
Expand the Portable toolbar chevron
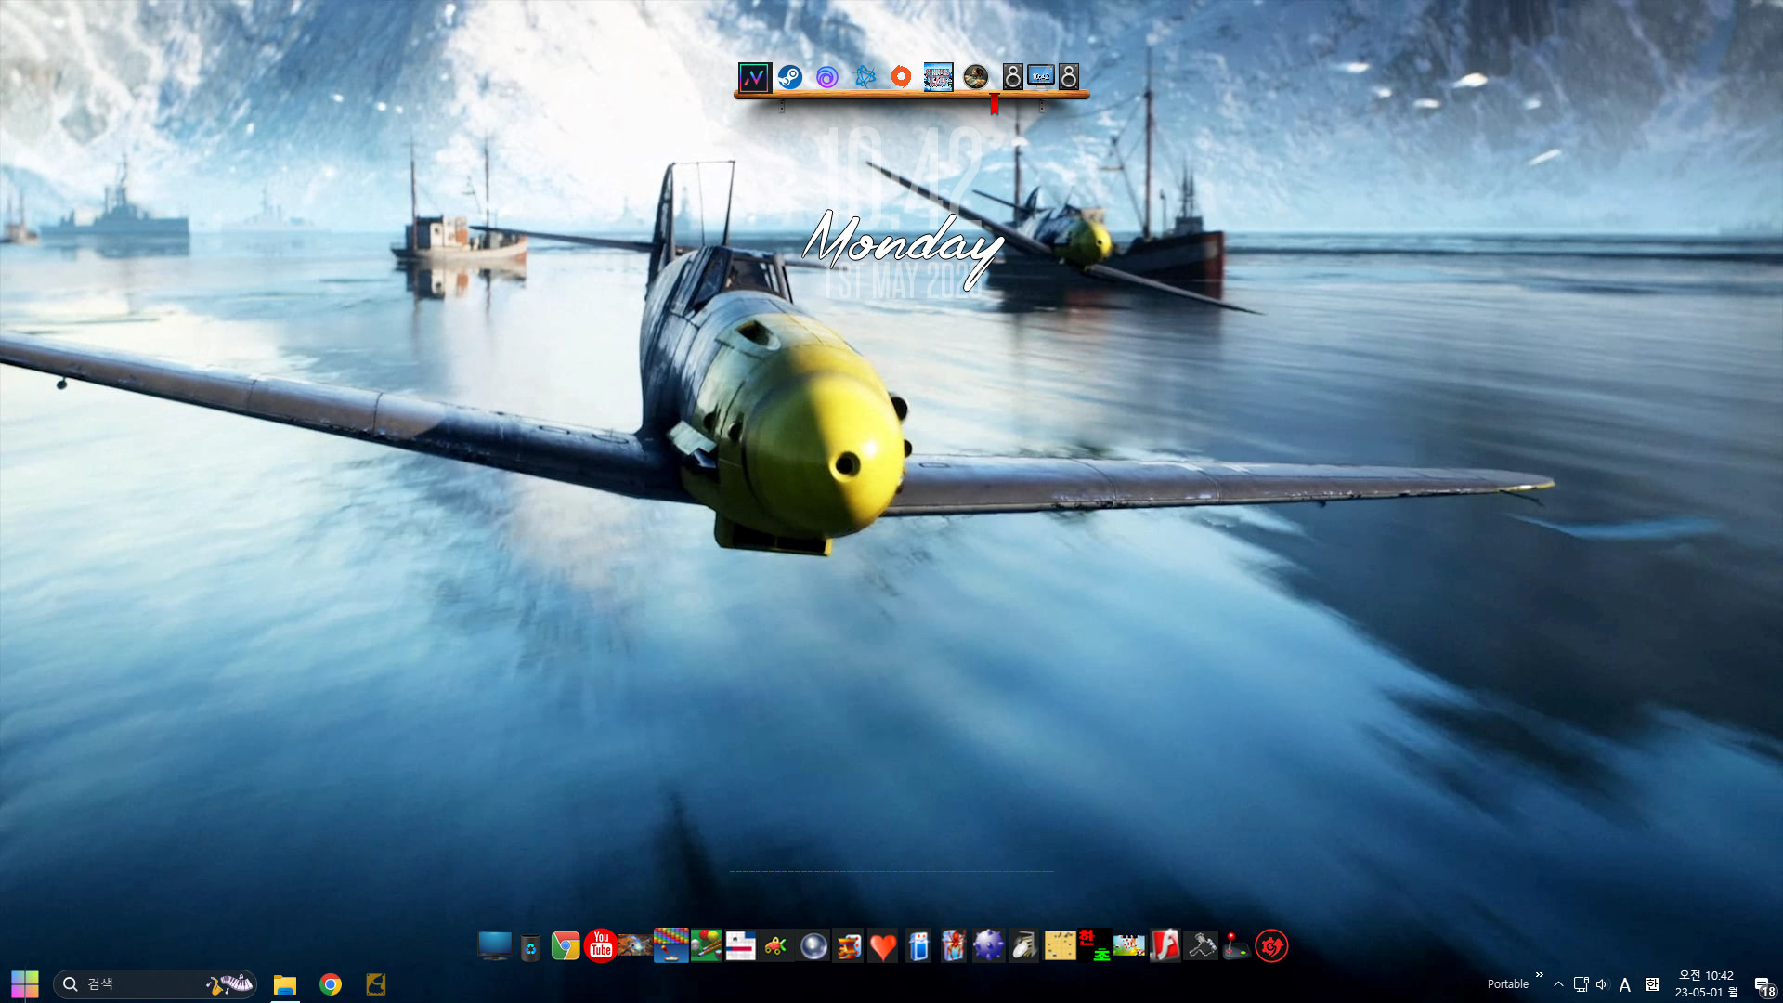click(x=1539, y=975)
